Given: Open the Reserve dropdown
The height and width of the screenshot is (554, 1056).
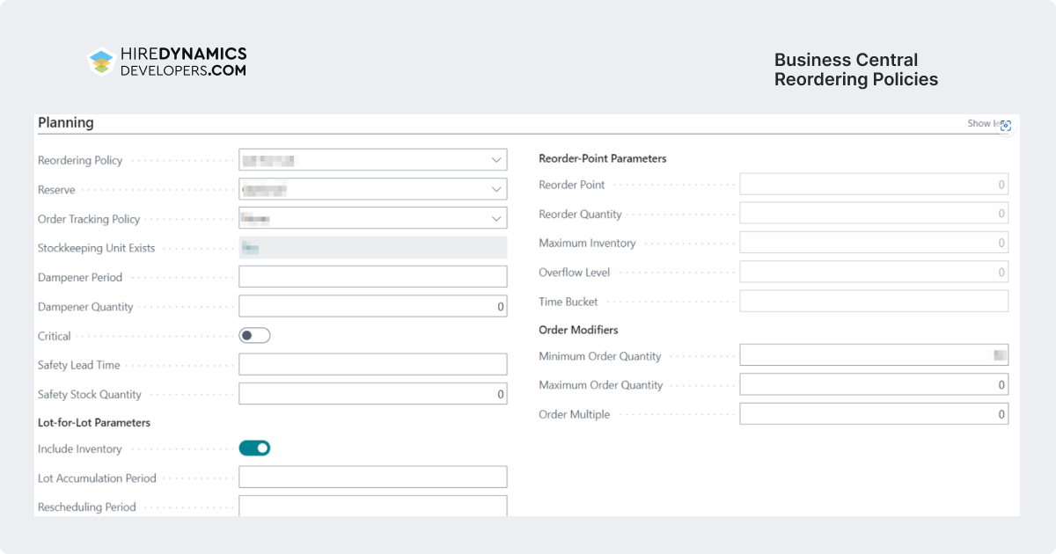Looking at the screenshot, I should [x=373, y=189].
